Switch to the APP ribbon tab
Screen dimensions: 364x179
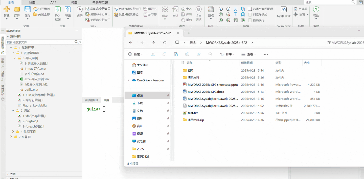[x=53, y=3]
